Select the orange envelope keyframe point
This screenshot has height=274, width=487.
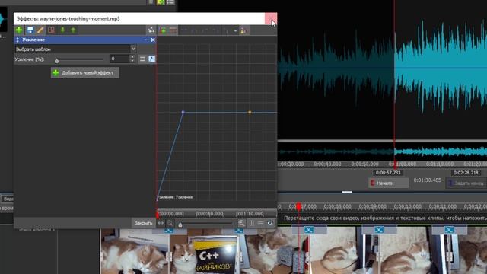(250, 112)
